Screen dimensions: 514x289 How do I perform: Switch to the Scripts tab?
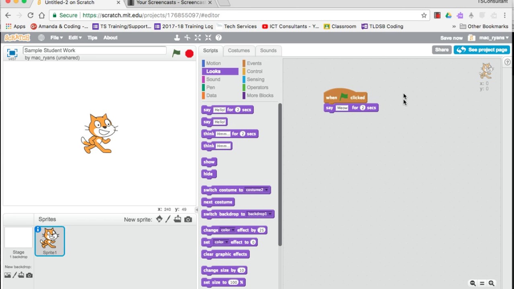click(x=210, y=51)
